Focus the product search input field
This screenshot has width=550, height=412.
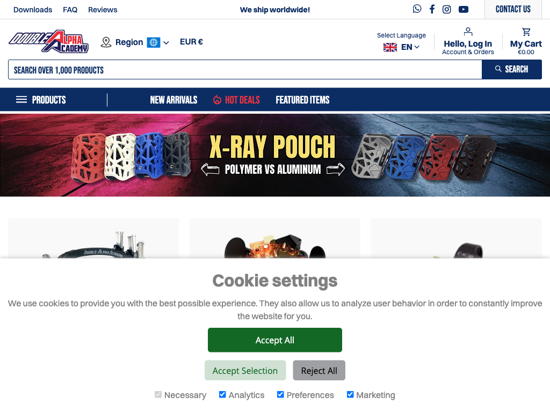(x=245, y=70)
